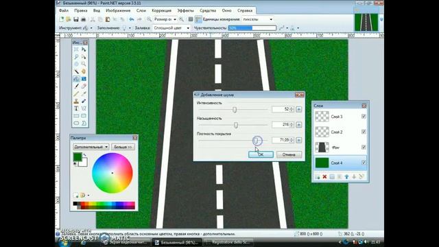The image size is (439, 247).
Task: Toggle visibility checkbox of Слой 2
Action: coord(364,132)
